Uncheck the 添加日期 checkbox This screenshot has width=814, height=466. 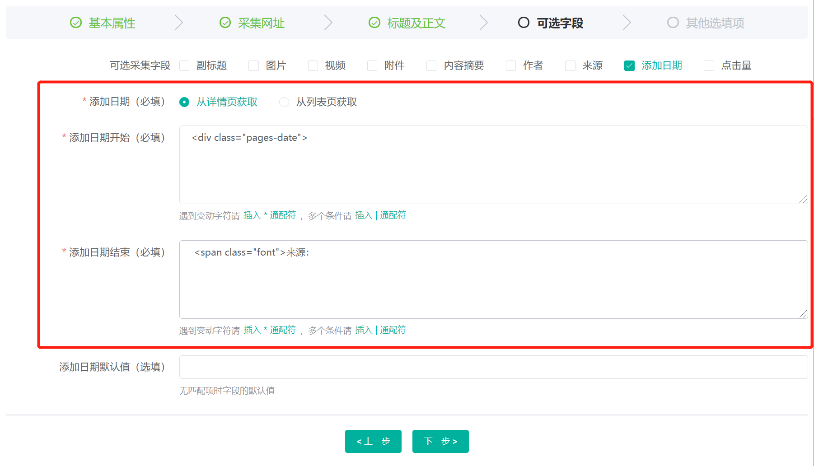click(x=629, y=66)
